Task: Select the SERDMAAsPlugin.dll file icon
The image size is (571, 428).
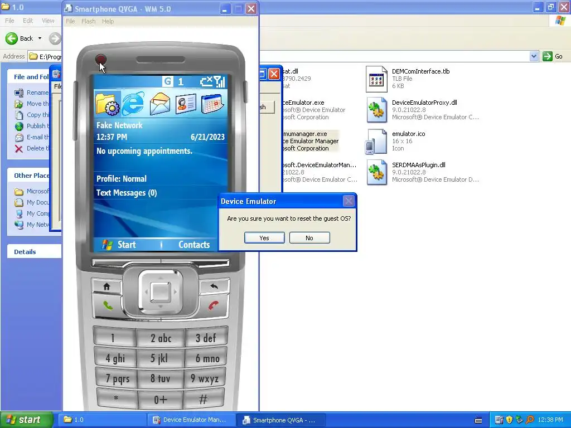Action: click(376, 173)
